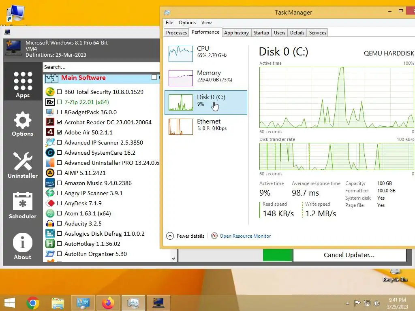Click the AnyDesk app icon
Viewport: 415px width, 311px height.
(x=50, y=203)
